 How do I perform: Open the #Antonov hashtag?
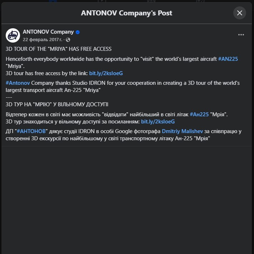pos(18,83)
